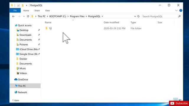
Task: Click the pin icon beside Desktop
Action: click(x=39, y=30)
